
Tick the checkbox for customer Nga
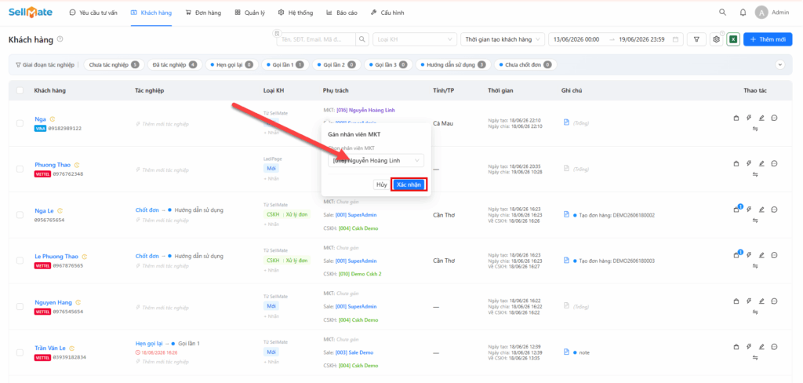20,123
